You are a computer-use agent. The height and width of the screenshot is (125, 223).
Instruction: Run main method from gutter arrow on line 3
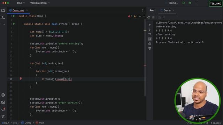pyautogui.click(x=14, y=24)
